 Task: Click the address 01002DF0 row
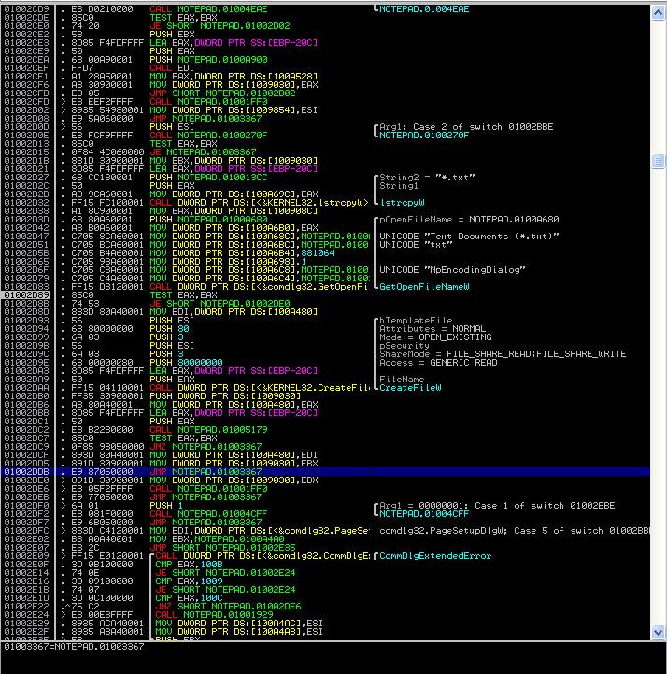[26, 506]
